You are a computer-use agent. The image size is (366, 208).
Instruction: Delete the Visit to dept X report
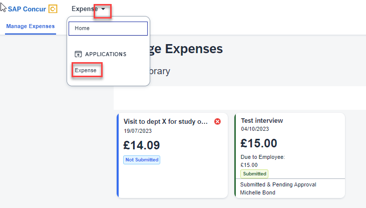pyautogui.click(x=217, y=121)
